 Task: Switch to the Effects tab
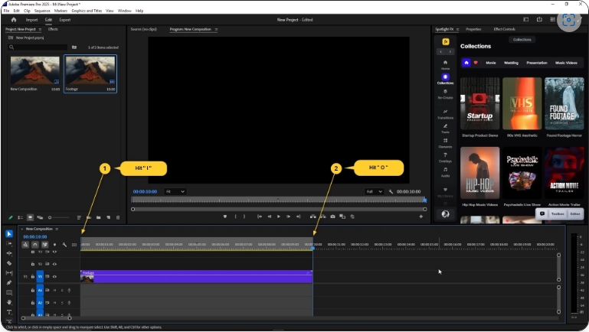53,29
